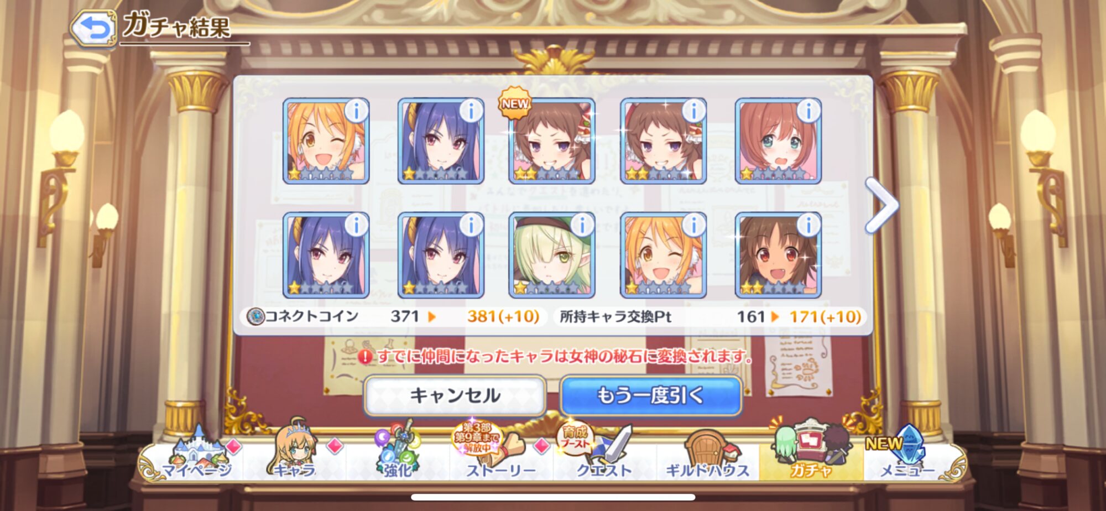
Task: Open info icon on red-haired character card
Action: coord(808,111)
